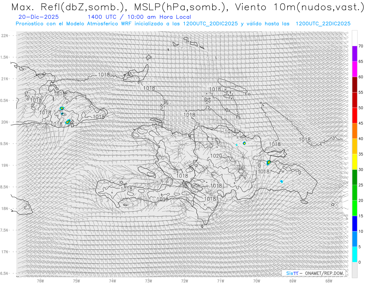The image size is (369, 285).
Task: Click the colorbar tick label '25'
Action: [x=361, y=185]
